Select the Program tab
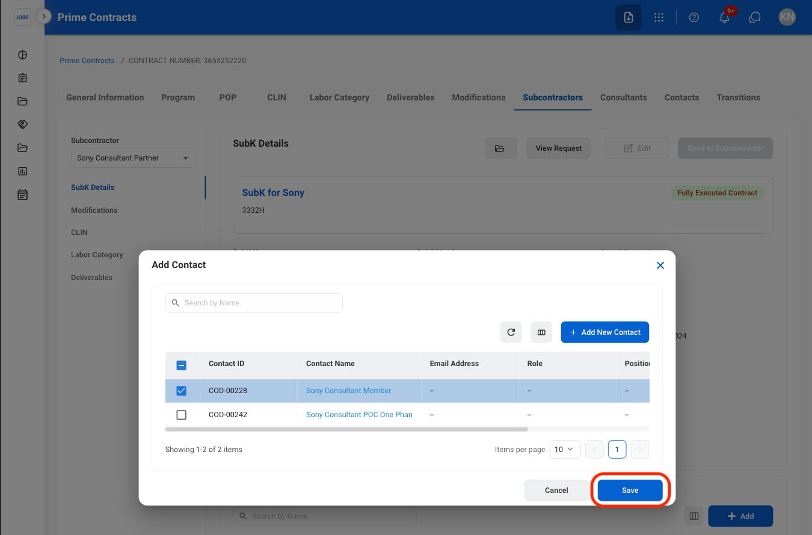This screenshot has width=812, height=535. point(178,97)
